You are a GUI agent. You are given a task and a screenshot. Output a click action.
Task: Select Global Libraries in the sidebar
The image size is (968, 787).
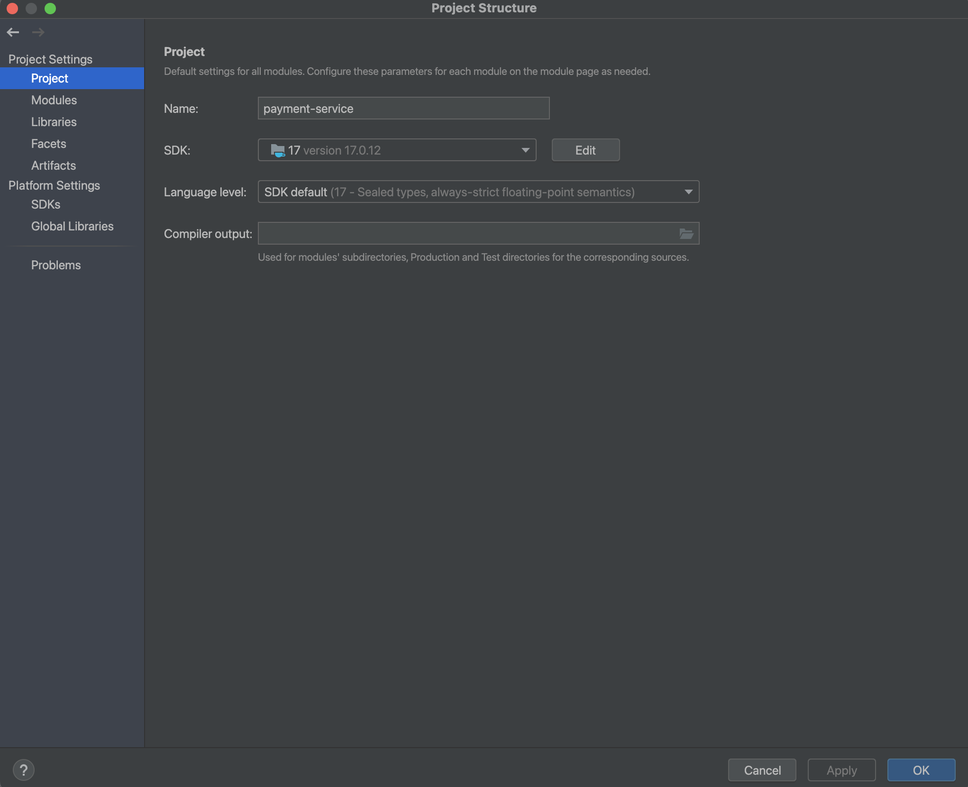[73, 226]
